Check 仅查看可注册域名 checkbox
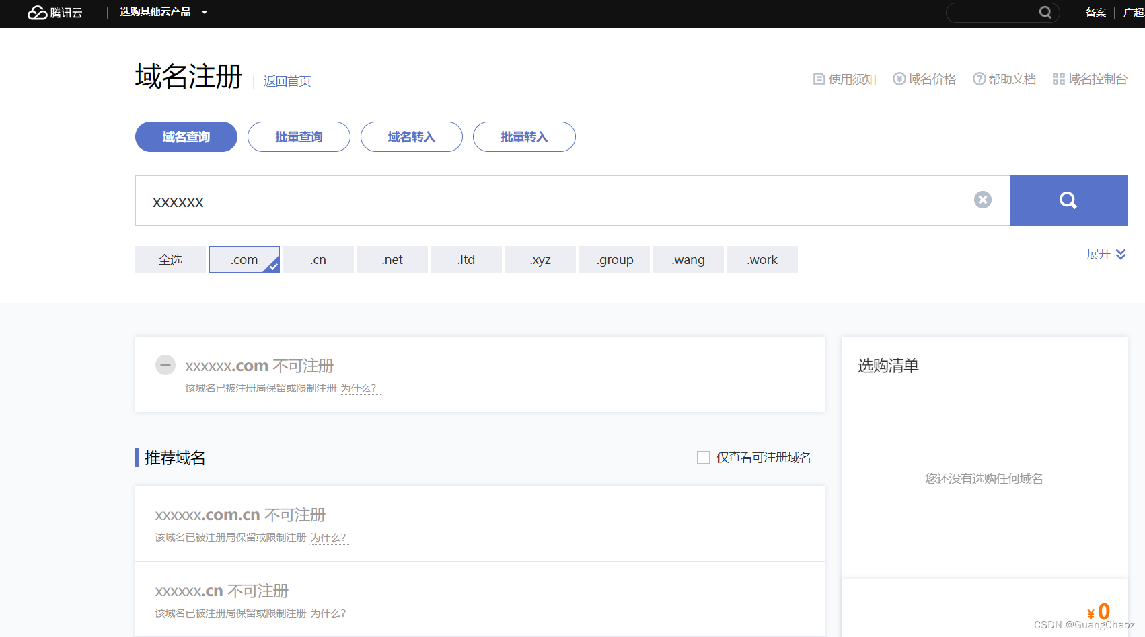Viewport: 1145px width, 637px height. 704,458
